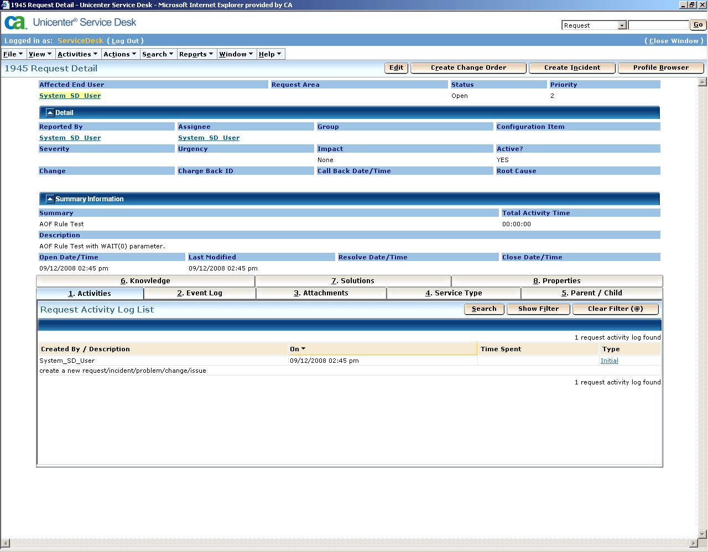Click the Show Filter button
This screenshot has height=552, width=708.
[x=538, y=309]
